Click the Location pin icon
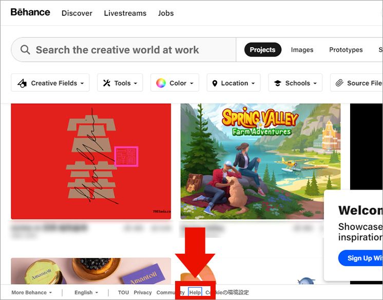Viewport: 383px width, 300px height. coord(215,83)
